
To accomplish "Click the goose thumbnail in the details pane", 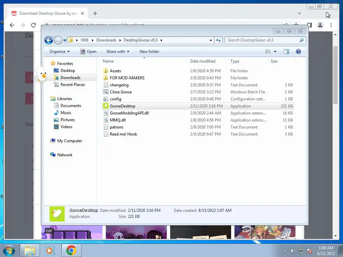I will 57,214.
